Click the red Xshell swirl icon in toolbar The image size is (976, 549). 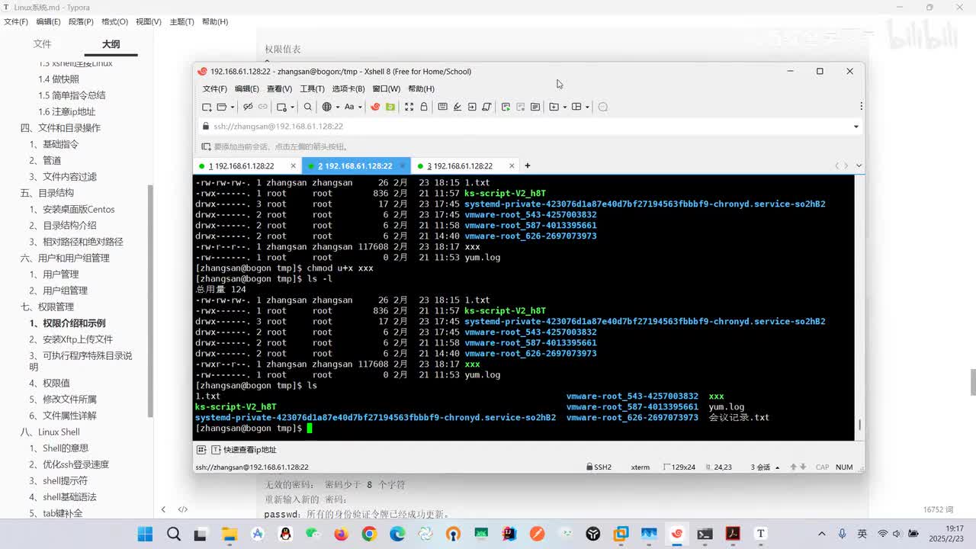(375, 107)
